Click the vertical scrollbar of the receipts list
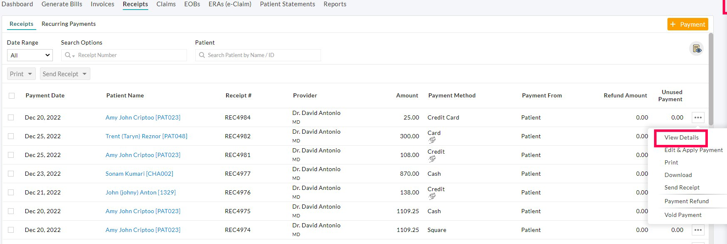The image size is (727, 244). pyautogui.click(x=711, y=79)
